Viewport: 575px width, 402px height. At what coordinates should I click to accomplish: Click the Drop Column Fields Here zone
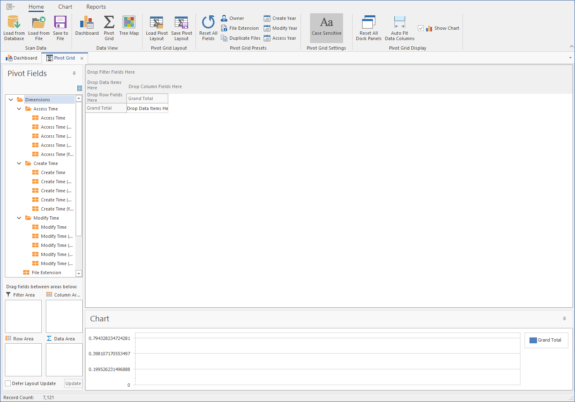coord(155,86)
